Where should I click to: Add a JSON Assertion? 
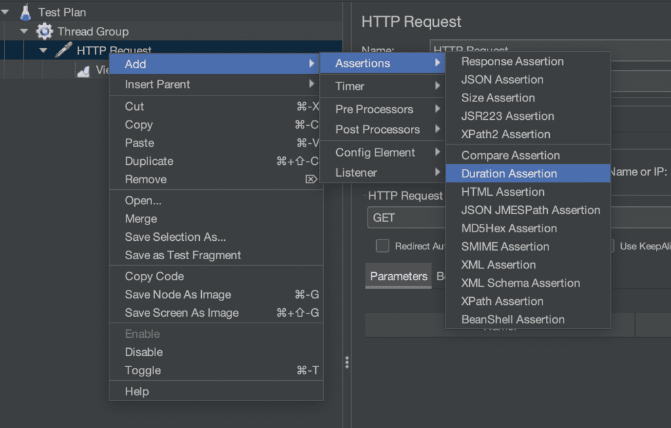pyautogui.click(x=528, y=80)
